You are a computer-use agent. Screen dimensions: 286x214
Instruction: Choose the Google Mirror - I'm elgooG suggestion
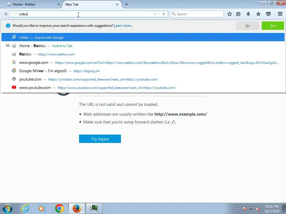(143, 71)
